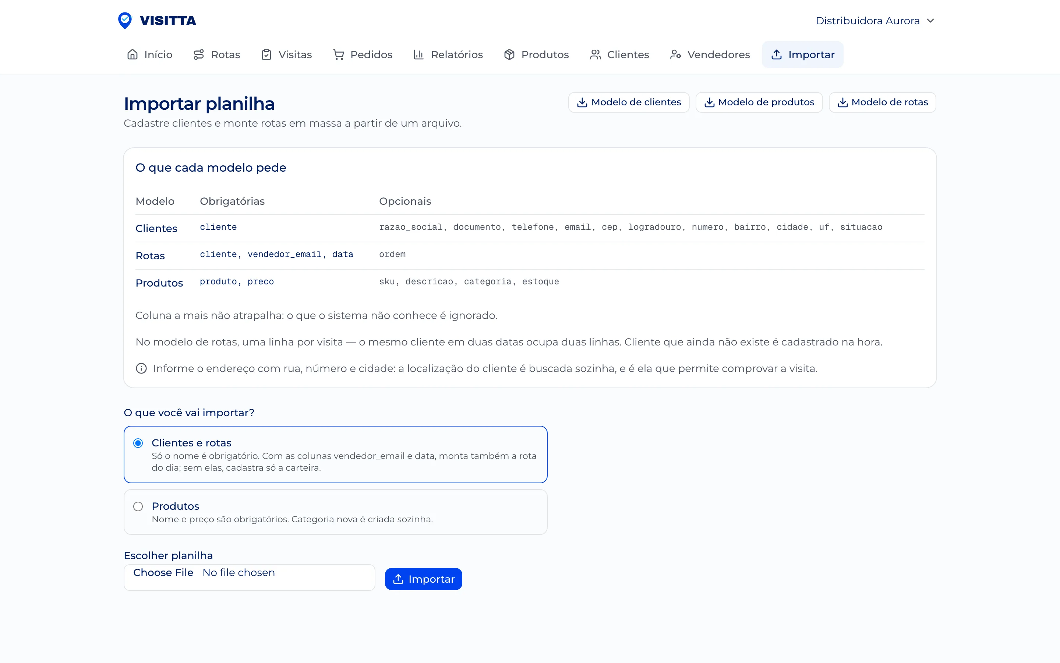
Task: Download the Modelo de clientes template
Action: (x=629, y=102)
